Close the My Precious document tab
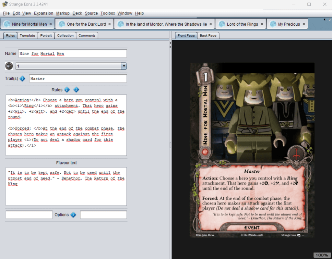The width and height of the screenshot is (332, 259). pyautogui.click(x=304, y=24)
